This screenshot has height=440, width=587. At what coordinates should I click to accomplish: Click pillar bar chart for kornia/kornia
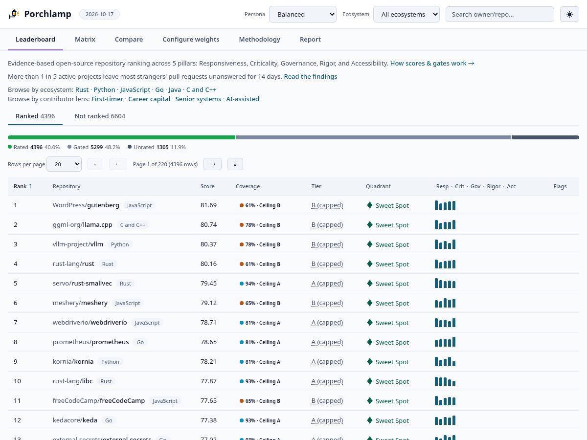tap(445, 361)
